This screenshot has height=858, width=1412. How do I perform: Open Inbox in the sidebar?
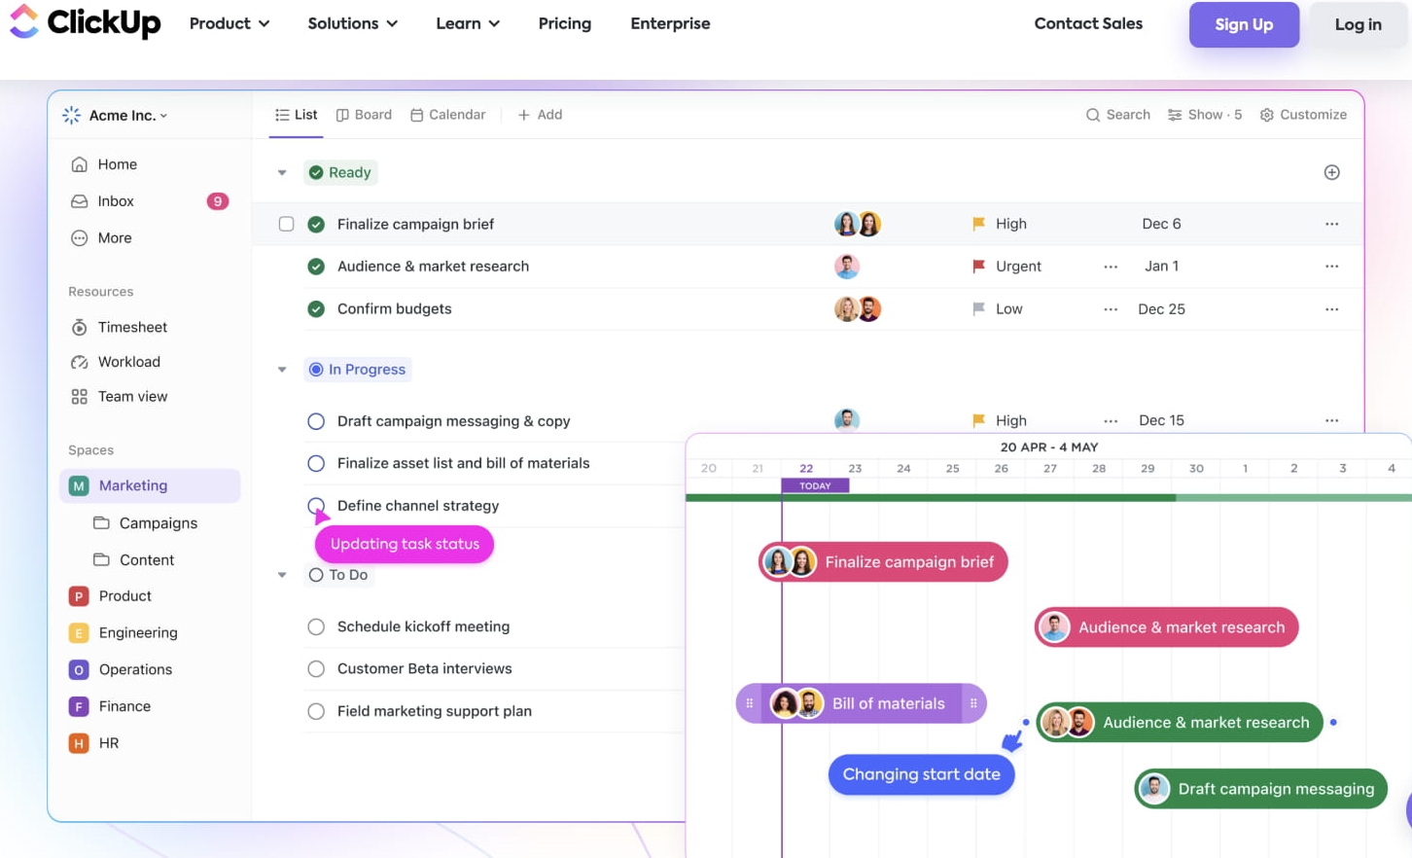click(x=102, y=201)
